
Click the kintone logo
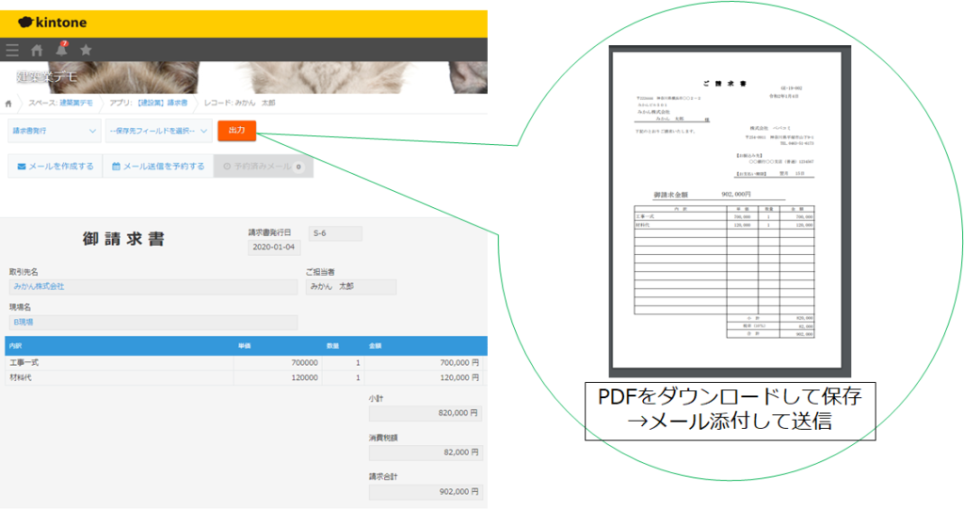[x=53, y=23]
